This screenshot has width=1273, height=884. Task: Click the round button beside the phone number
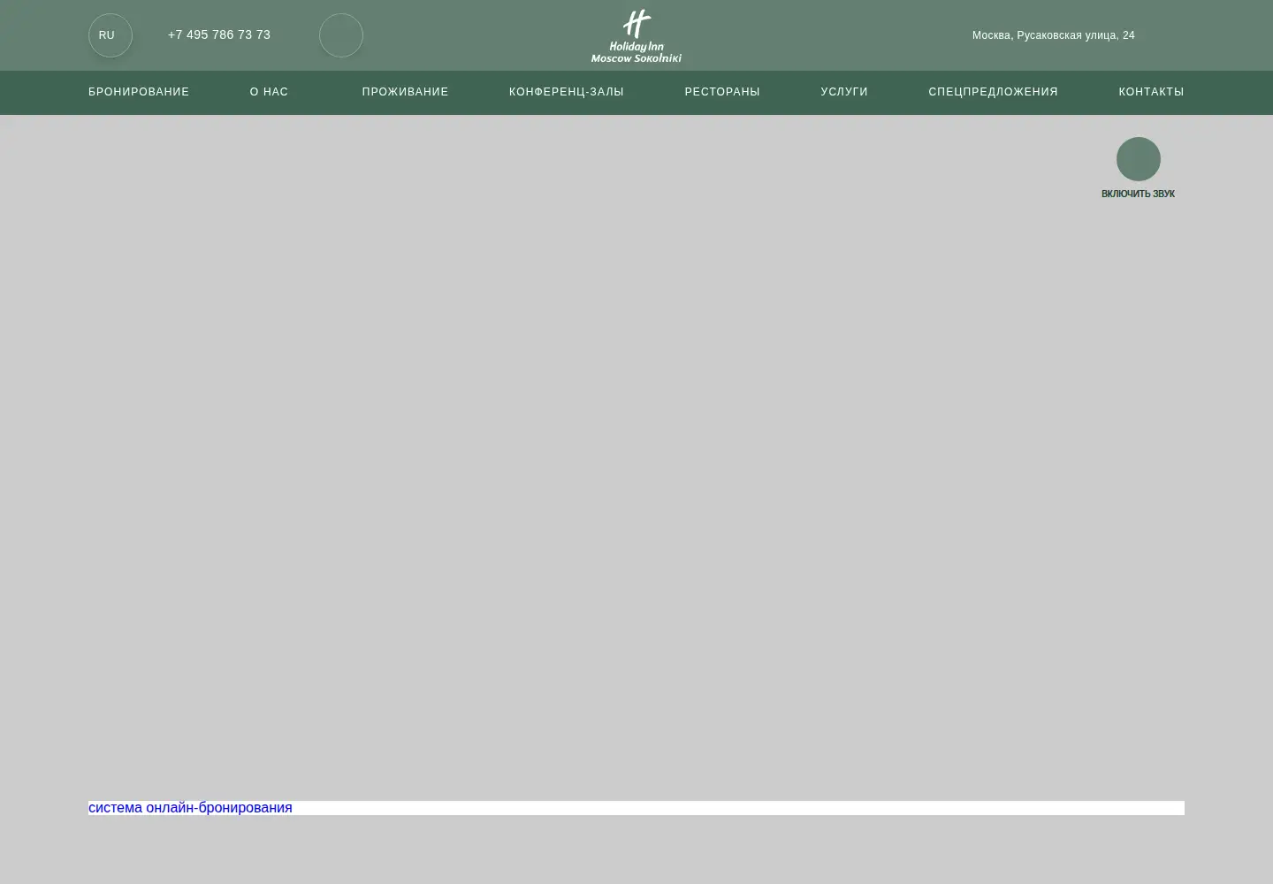click(341, 35)
